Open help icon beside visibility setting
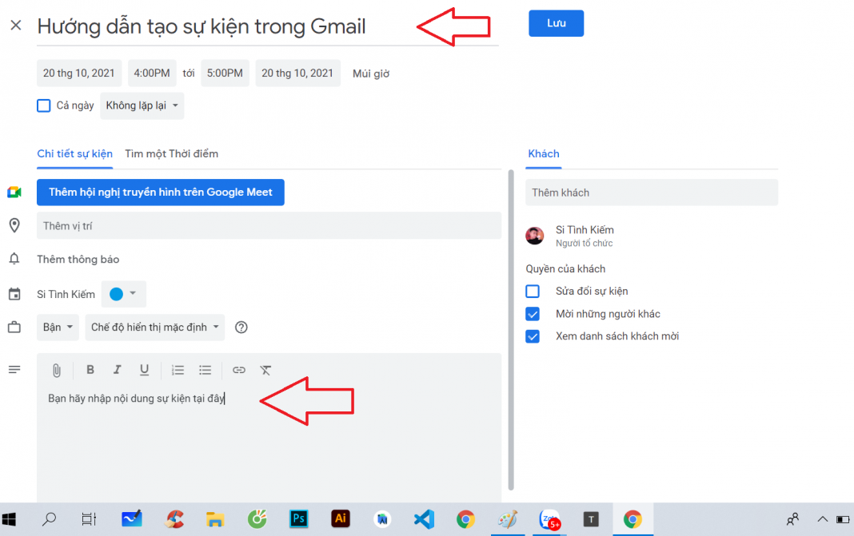Image resolution: width=854 pixels, height=536 pixels. pyautogui.click(x=241, y=327)
